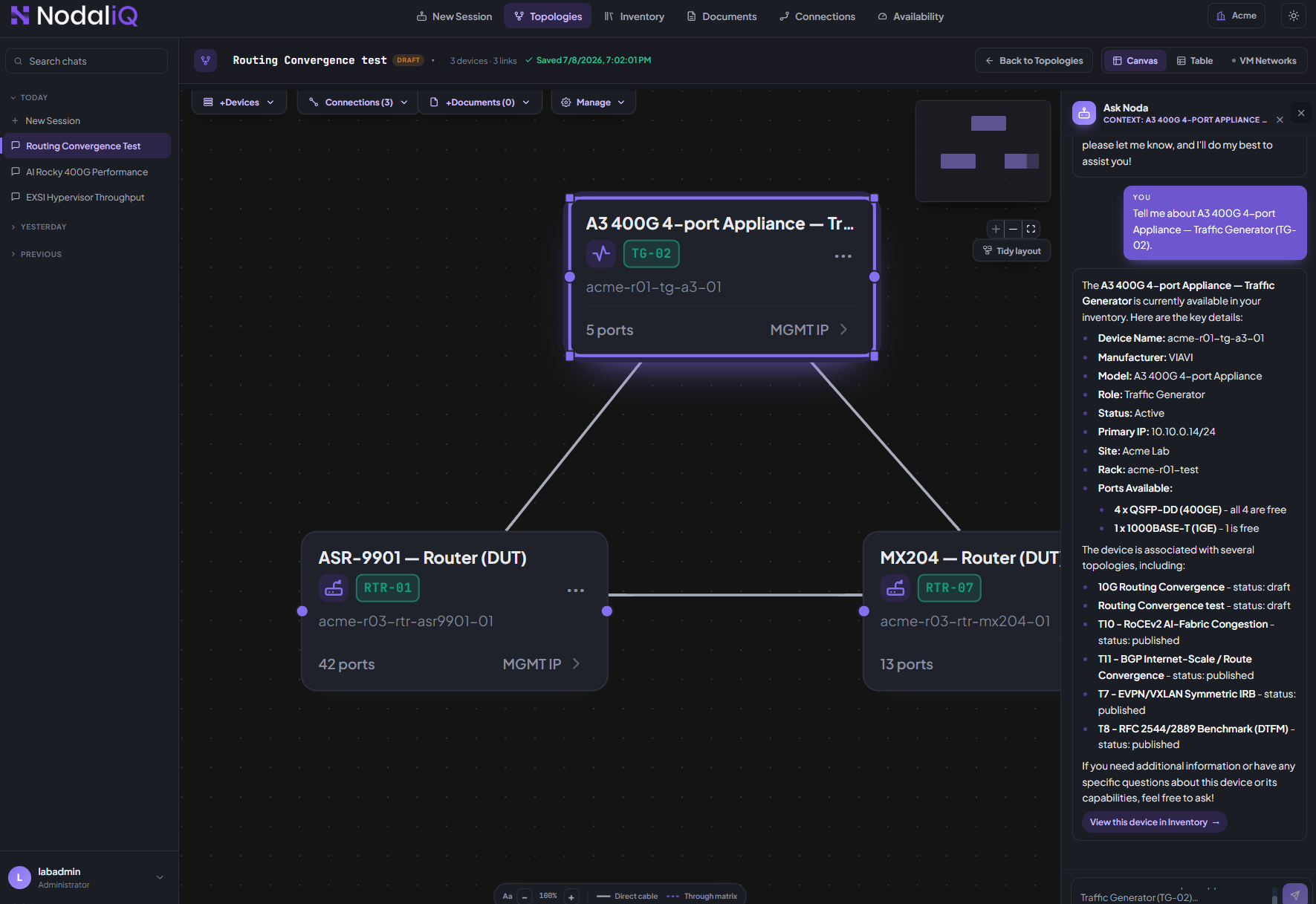
Task: Remove the A3 400G context from Ask Noda
Action: (1280, 120)
